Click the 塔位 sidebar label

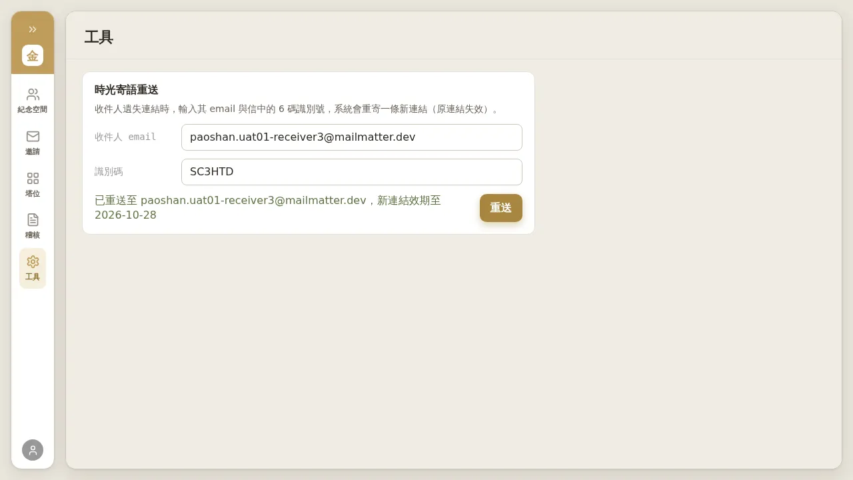[x=33, y=193]
